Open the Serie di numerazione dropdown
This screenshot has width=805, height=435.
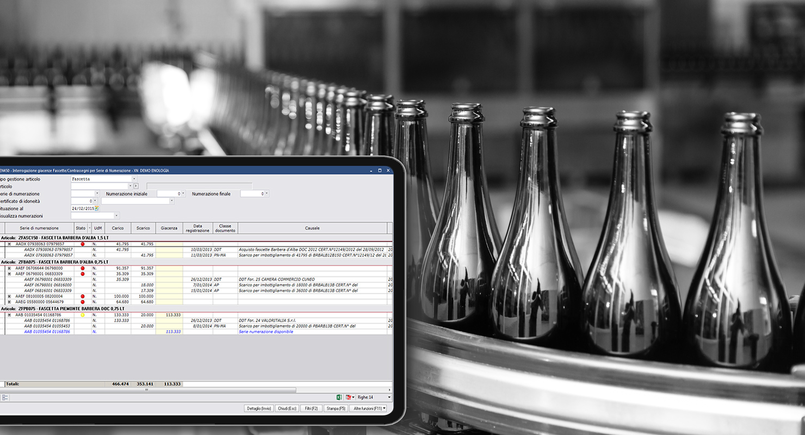pyautogui.click(x=97, y=194)
